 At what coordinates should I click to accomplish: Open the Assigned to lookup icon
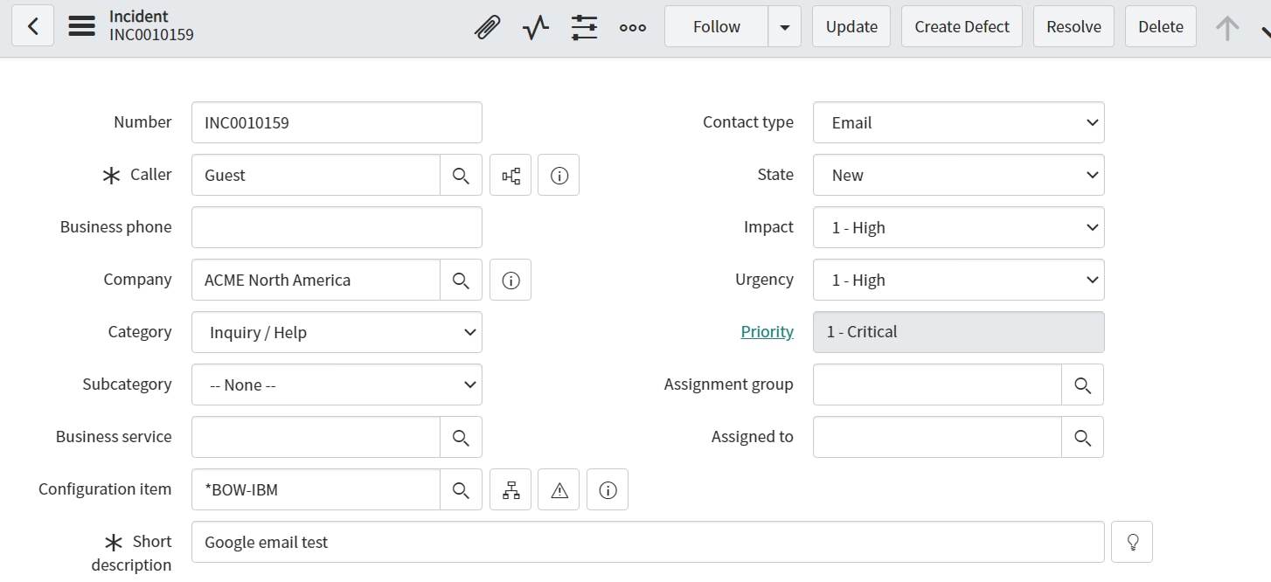click(1082, 437)
